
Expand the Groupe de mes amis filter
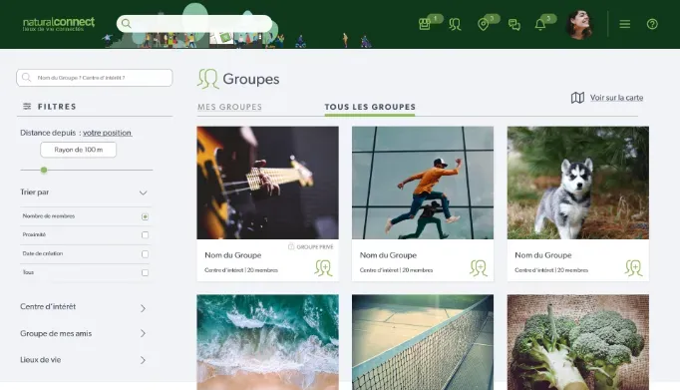click(144, 333)
